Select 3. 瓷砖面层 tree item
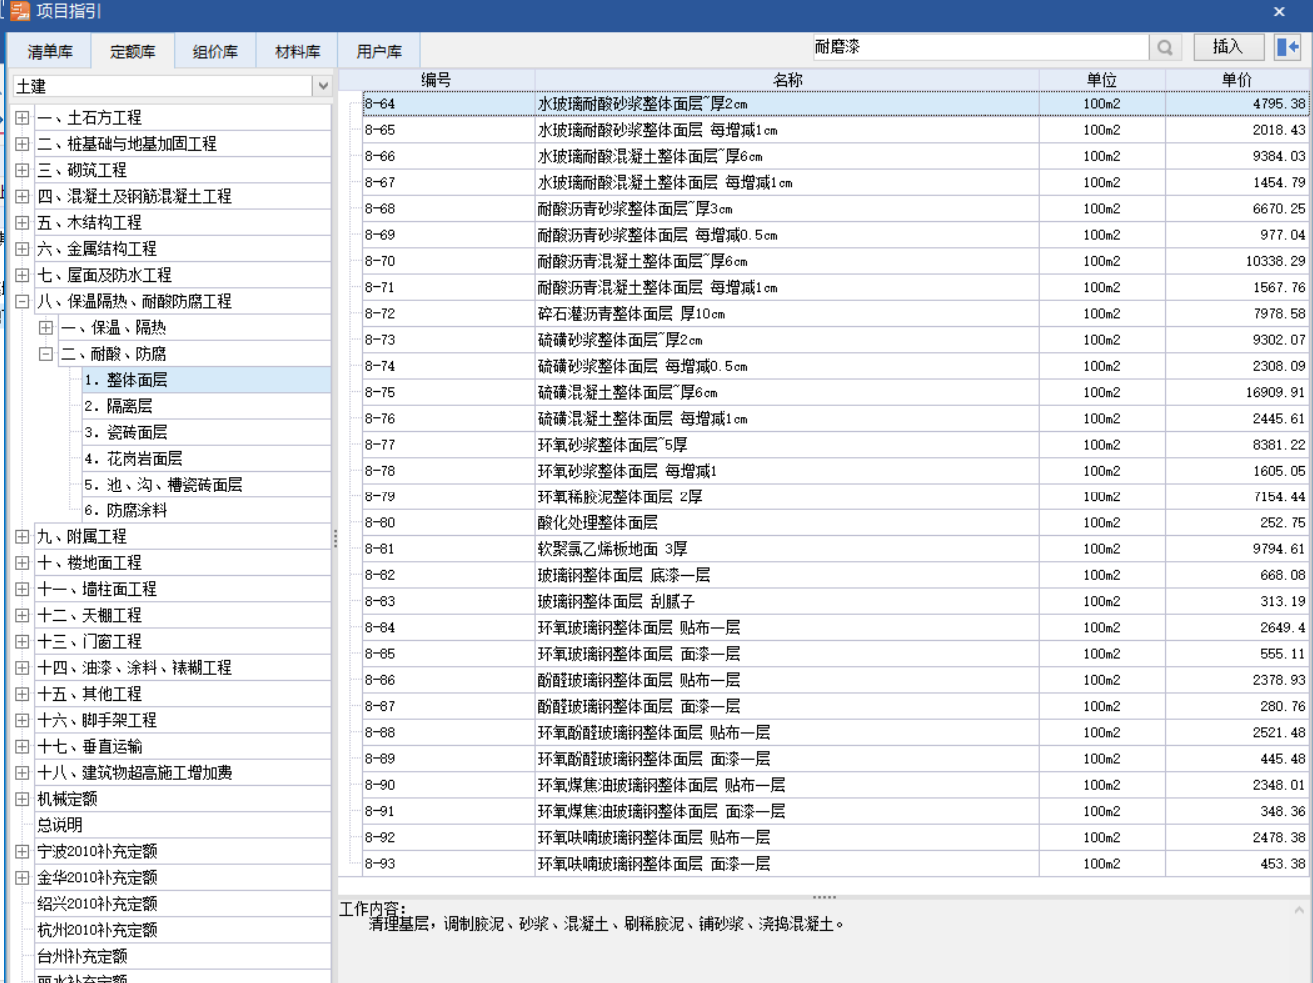Image resolution: width=1313 pixels, height=983 pixels. point(206,432)
